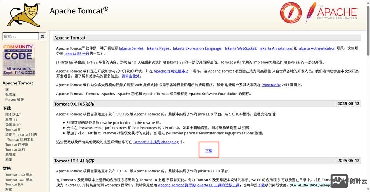370x192 pixels.
Task: Follow the Jakarta Servlet link
Action: click(131, 48)
